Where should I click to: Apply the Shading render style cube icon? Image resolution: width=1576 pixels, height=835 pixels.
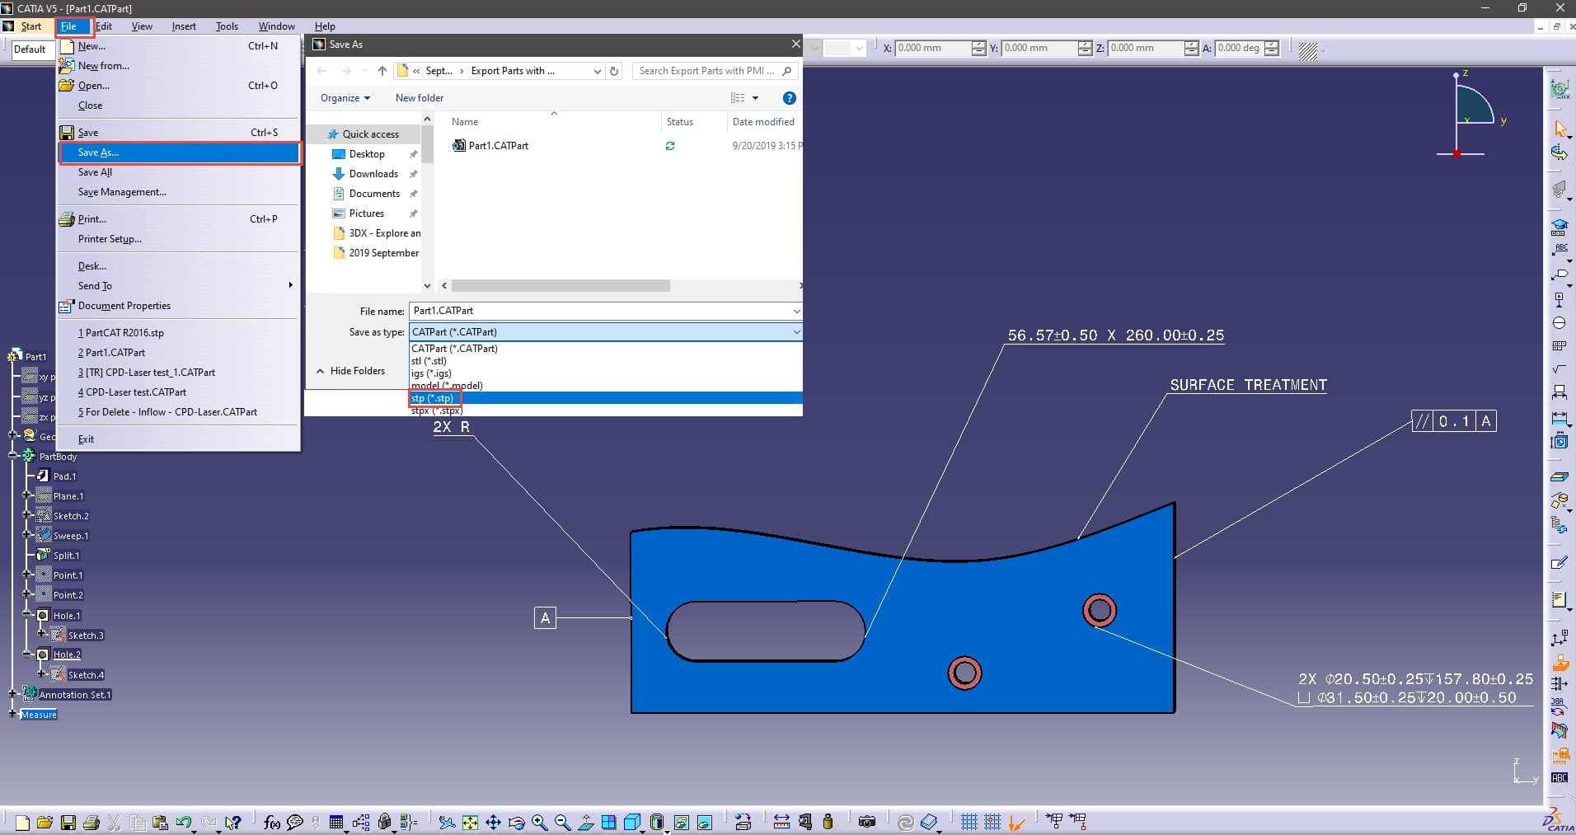[x=631, y=821]
